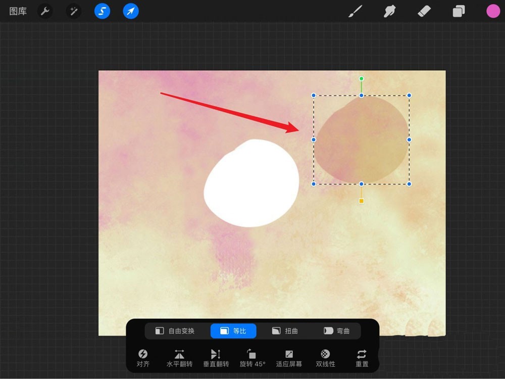Select the Smudge finger tool

[x=390, y=12]
